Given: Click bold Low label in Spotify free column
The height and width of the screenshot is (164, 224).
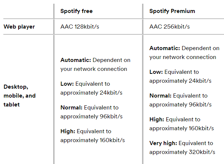Looking at the screenshot, I should coord(67,83).
